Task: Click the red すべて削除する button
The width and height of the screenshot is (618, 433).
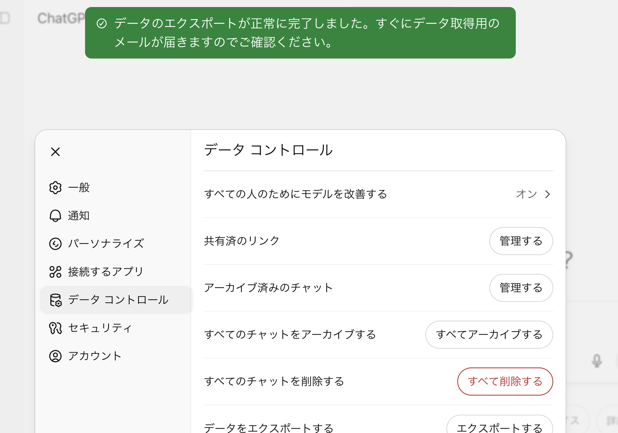Action: pos(505,382)
